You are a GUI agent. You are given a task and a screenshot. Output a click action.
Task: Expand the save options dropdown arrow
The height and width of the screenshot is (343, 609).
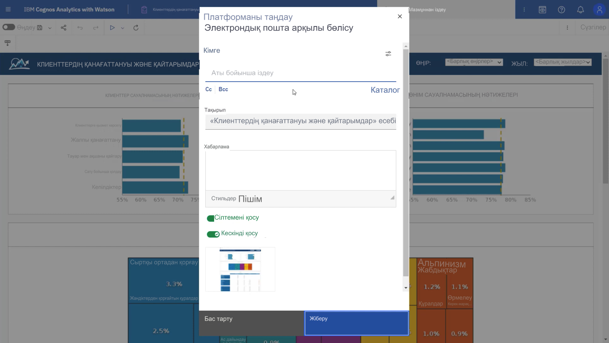tap(50, 28)
